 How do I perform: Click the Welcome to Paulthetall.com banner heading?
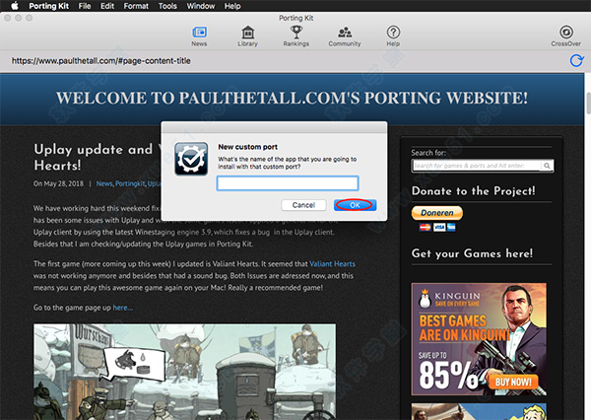(293, 99)
